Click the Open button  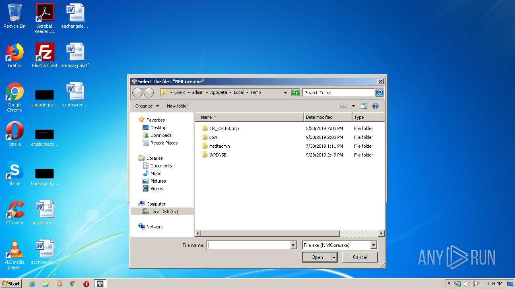[317, 257]
